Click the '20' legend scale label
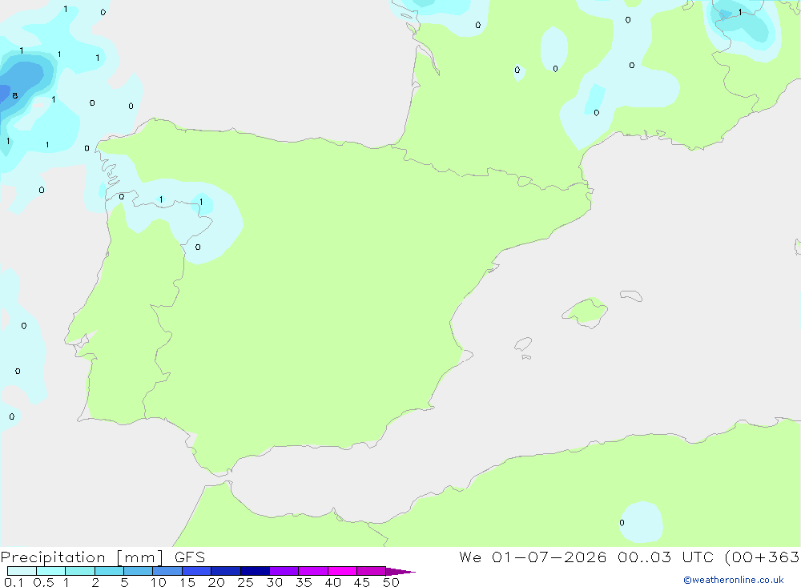 click(216, 582)
